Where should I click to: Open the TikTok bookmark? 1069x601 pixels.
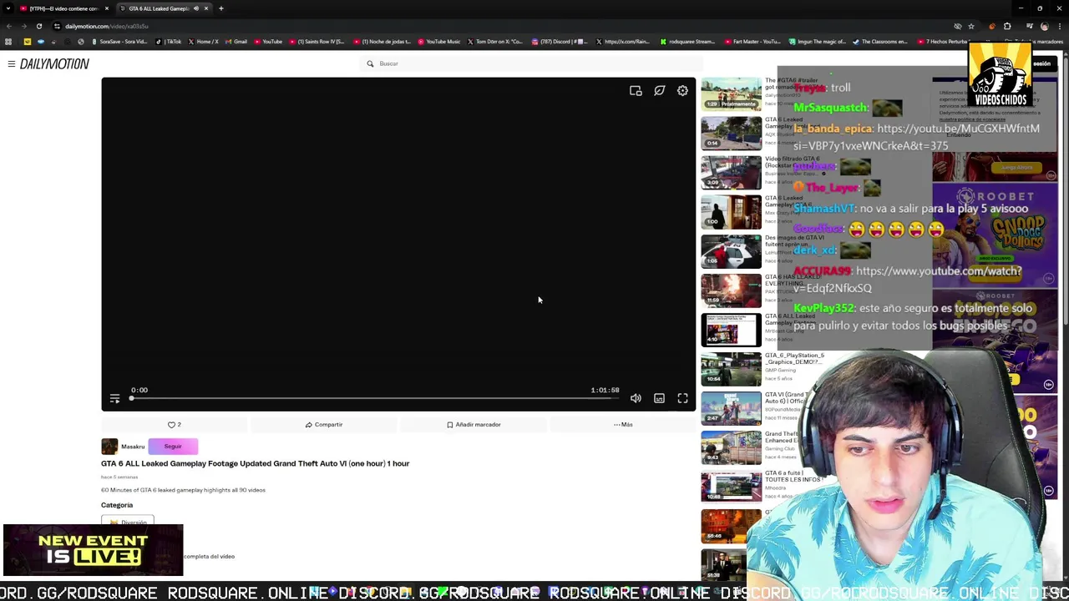click(x=170, y=42)
